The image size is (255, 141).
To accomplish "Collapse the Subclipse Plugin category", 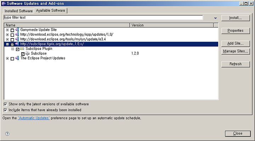I will [x=13, y=49].
